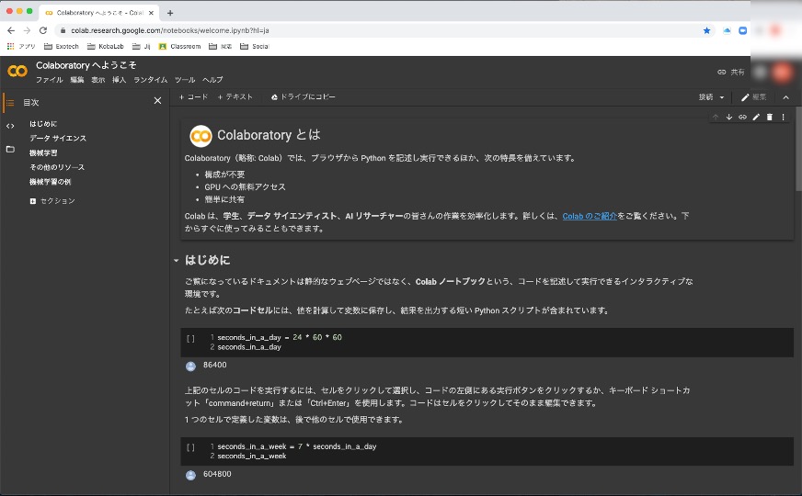
Task: Jump to はじめに in table of contents
Action: [43, 124]
